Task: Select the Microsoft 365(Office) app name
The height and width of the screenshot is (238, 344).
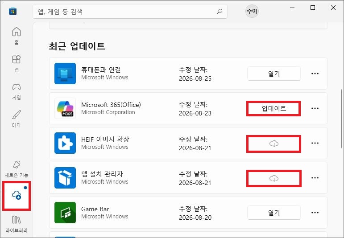Action: pyautogui.click(x=111, y=105)
